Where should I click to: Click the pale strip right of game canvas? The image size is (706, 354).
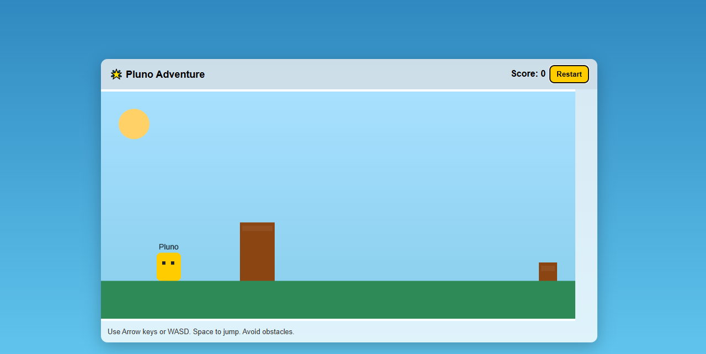click(586, 204)
